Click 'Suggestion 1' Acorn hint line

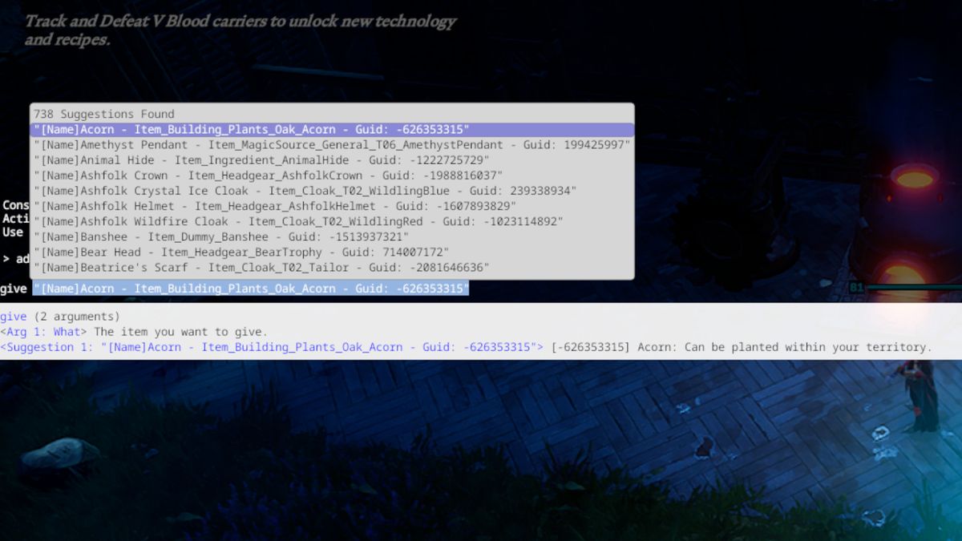466,347
